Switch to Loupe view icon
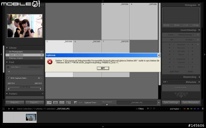 pyautogui.click(x=55, y=103)
